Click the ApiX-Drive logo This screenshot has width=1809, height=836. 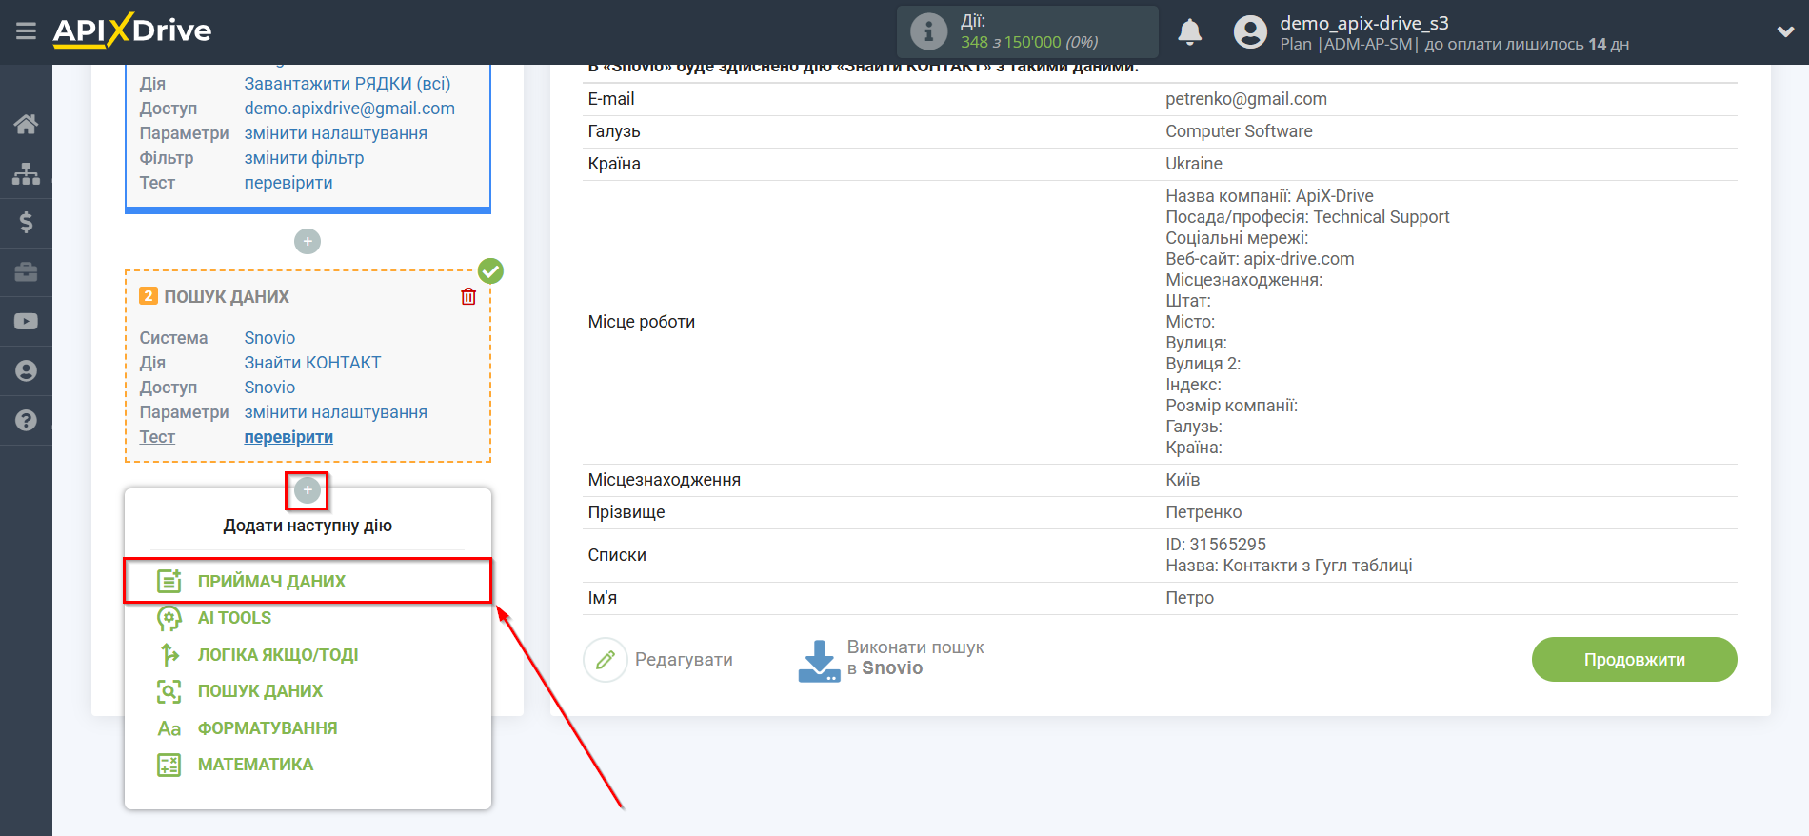pyautogui.click(x=132, y=30)
